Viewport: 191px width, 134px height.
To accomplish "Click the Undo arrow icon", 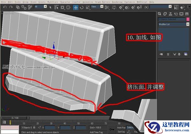I will point(5,7).
